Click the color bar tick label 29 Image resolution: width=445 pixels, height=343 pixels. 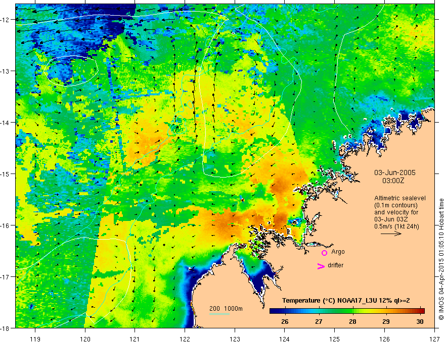386,321
